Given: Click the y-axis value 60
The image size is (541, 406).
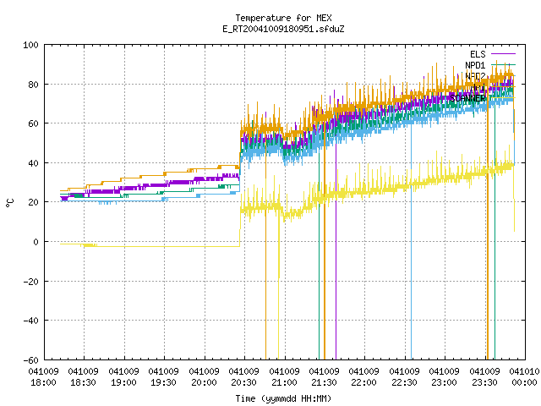Looking at the screenshot, I should pyautogui.click(x=33, y=123).
